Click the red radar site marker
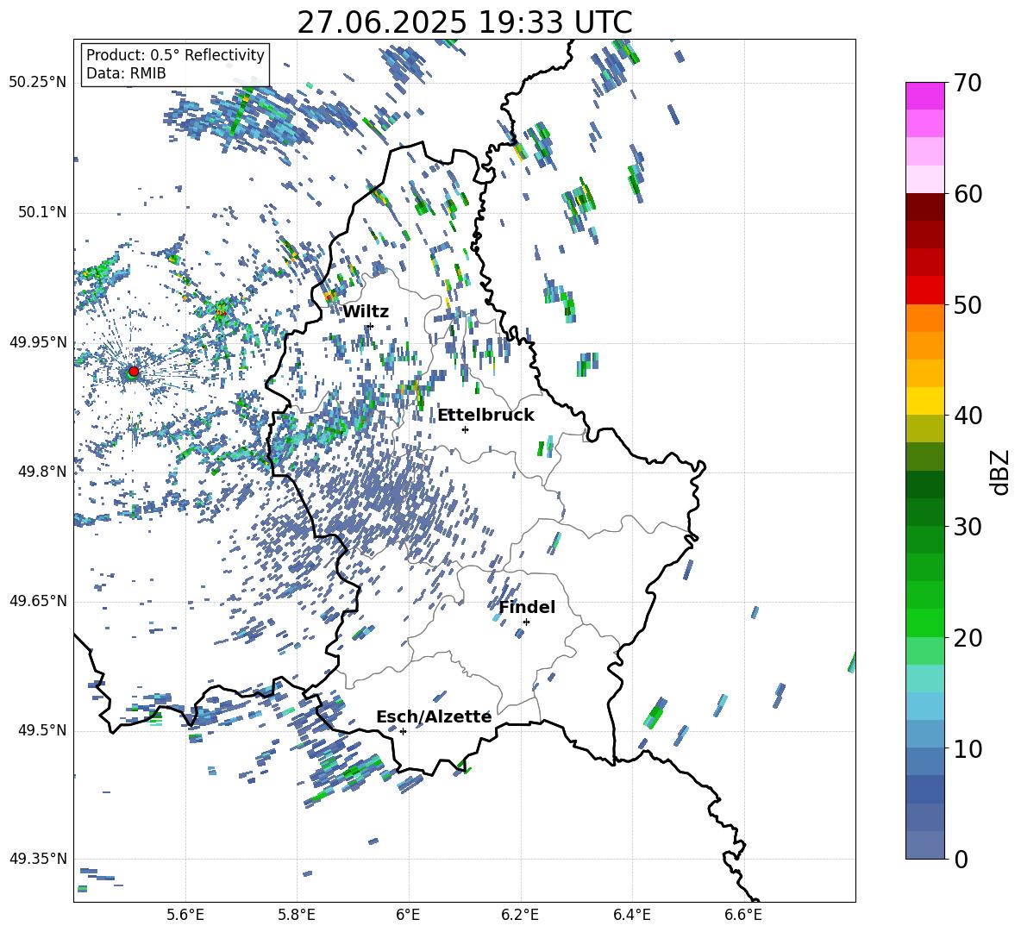The image size is (1021, 932). pyautogui.click(x=134, y=372)
